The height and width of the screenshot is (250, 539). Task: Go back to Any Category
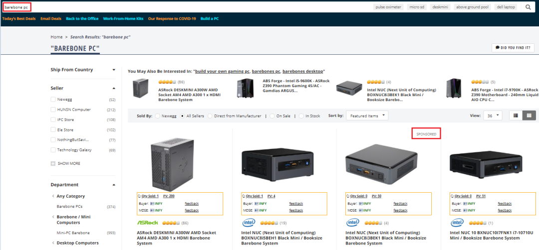point(70,196)
